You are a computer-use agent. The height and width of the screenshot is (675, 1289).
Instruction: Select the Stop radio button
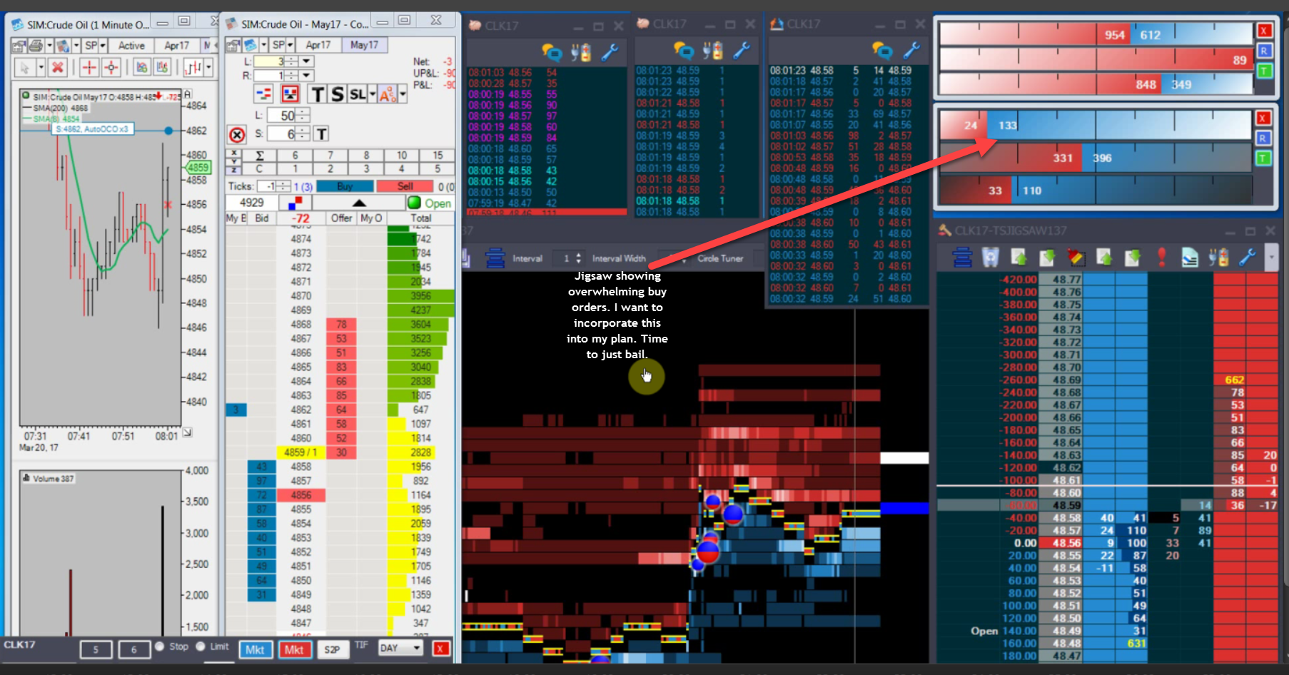[160, 646]
